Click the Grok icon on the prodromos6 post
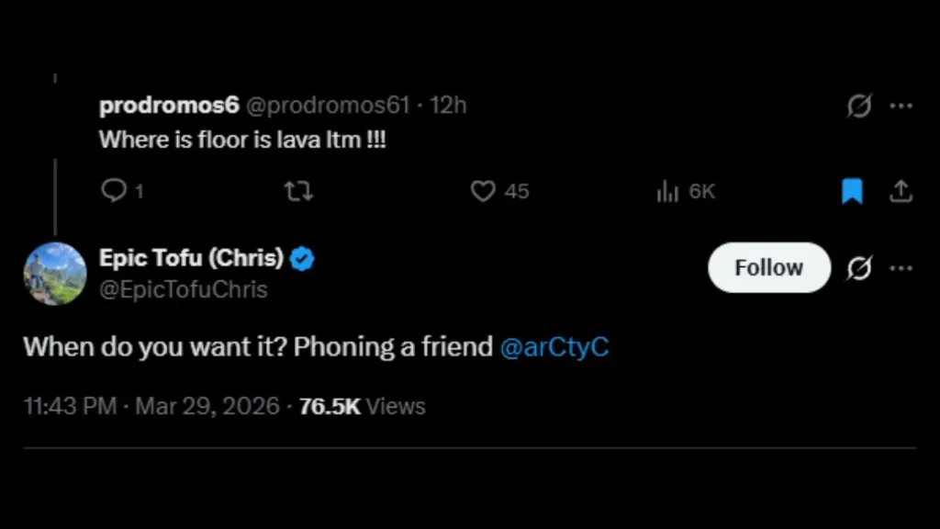 (859, 106)
